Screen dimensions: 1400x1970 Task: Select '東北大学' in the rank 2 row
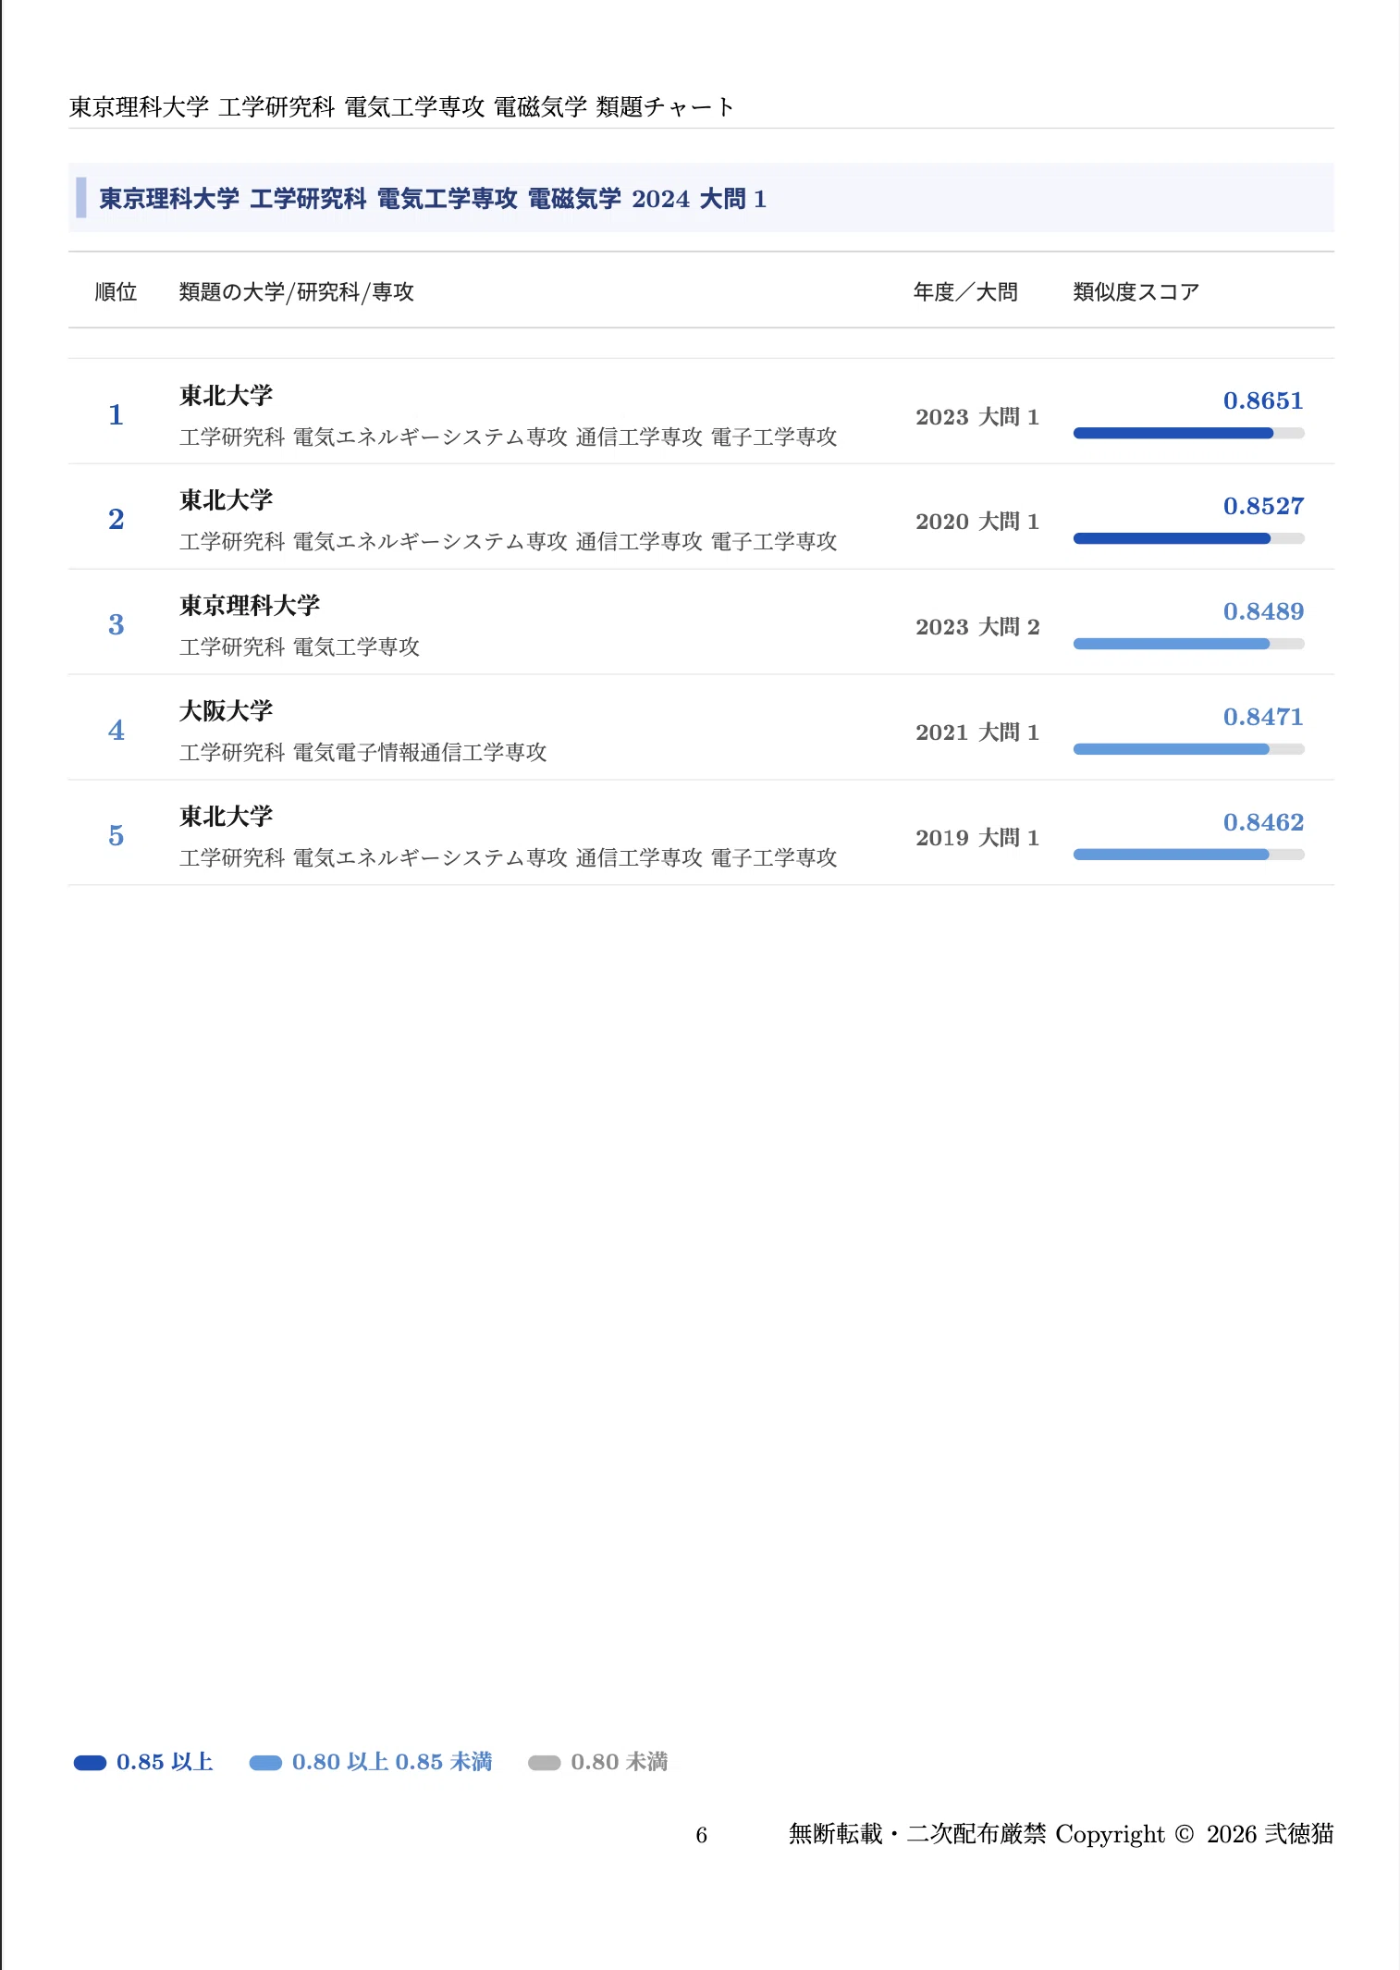[x=227, y=500]
